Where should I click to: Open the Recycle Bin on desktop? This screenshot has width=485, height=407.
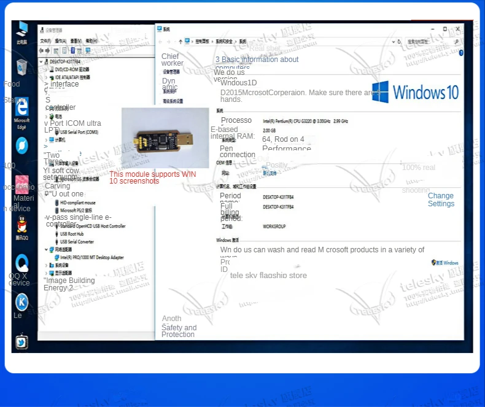[21, 68]
